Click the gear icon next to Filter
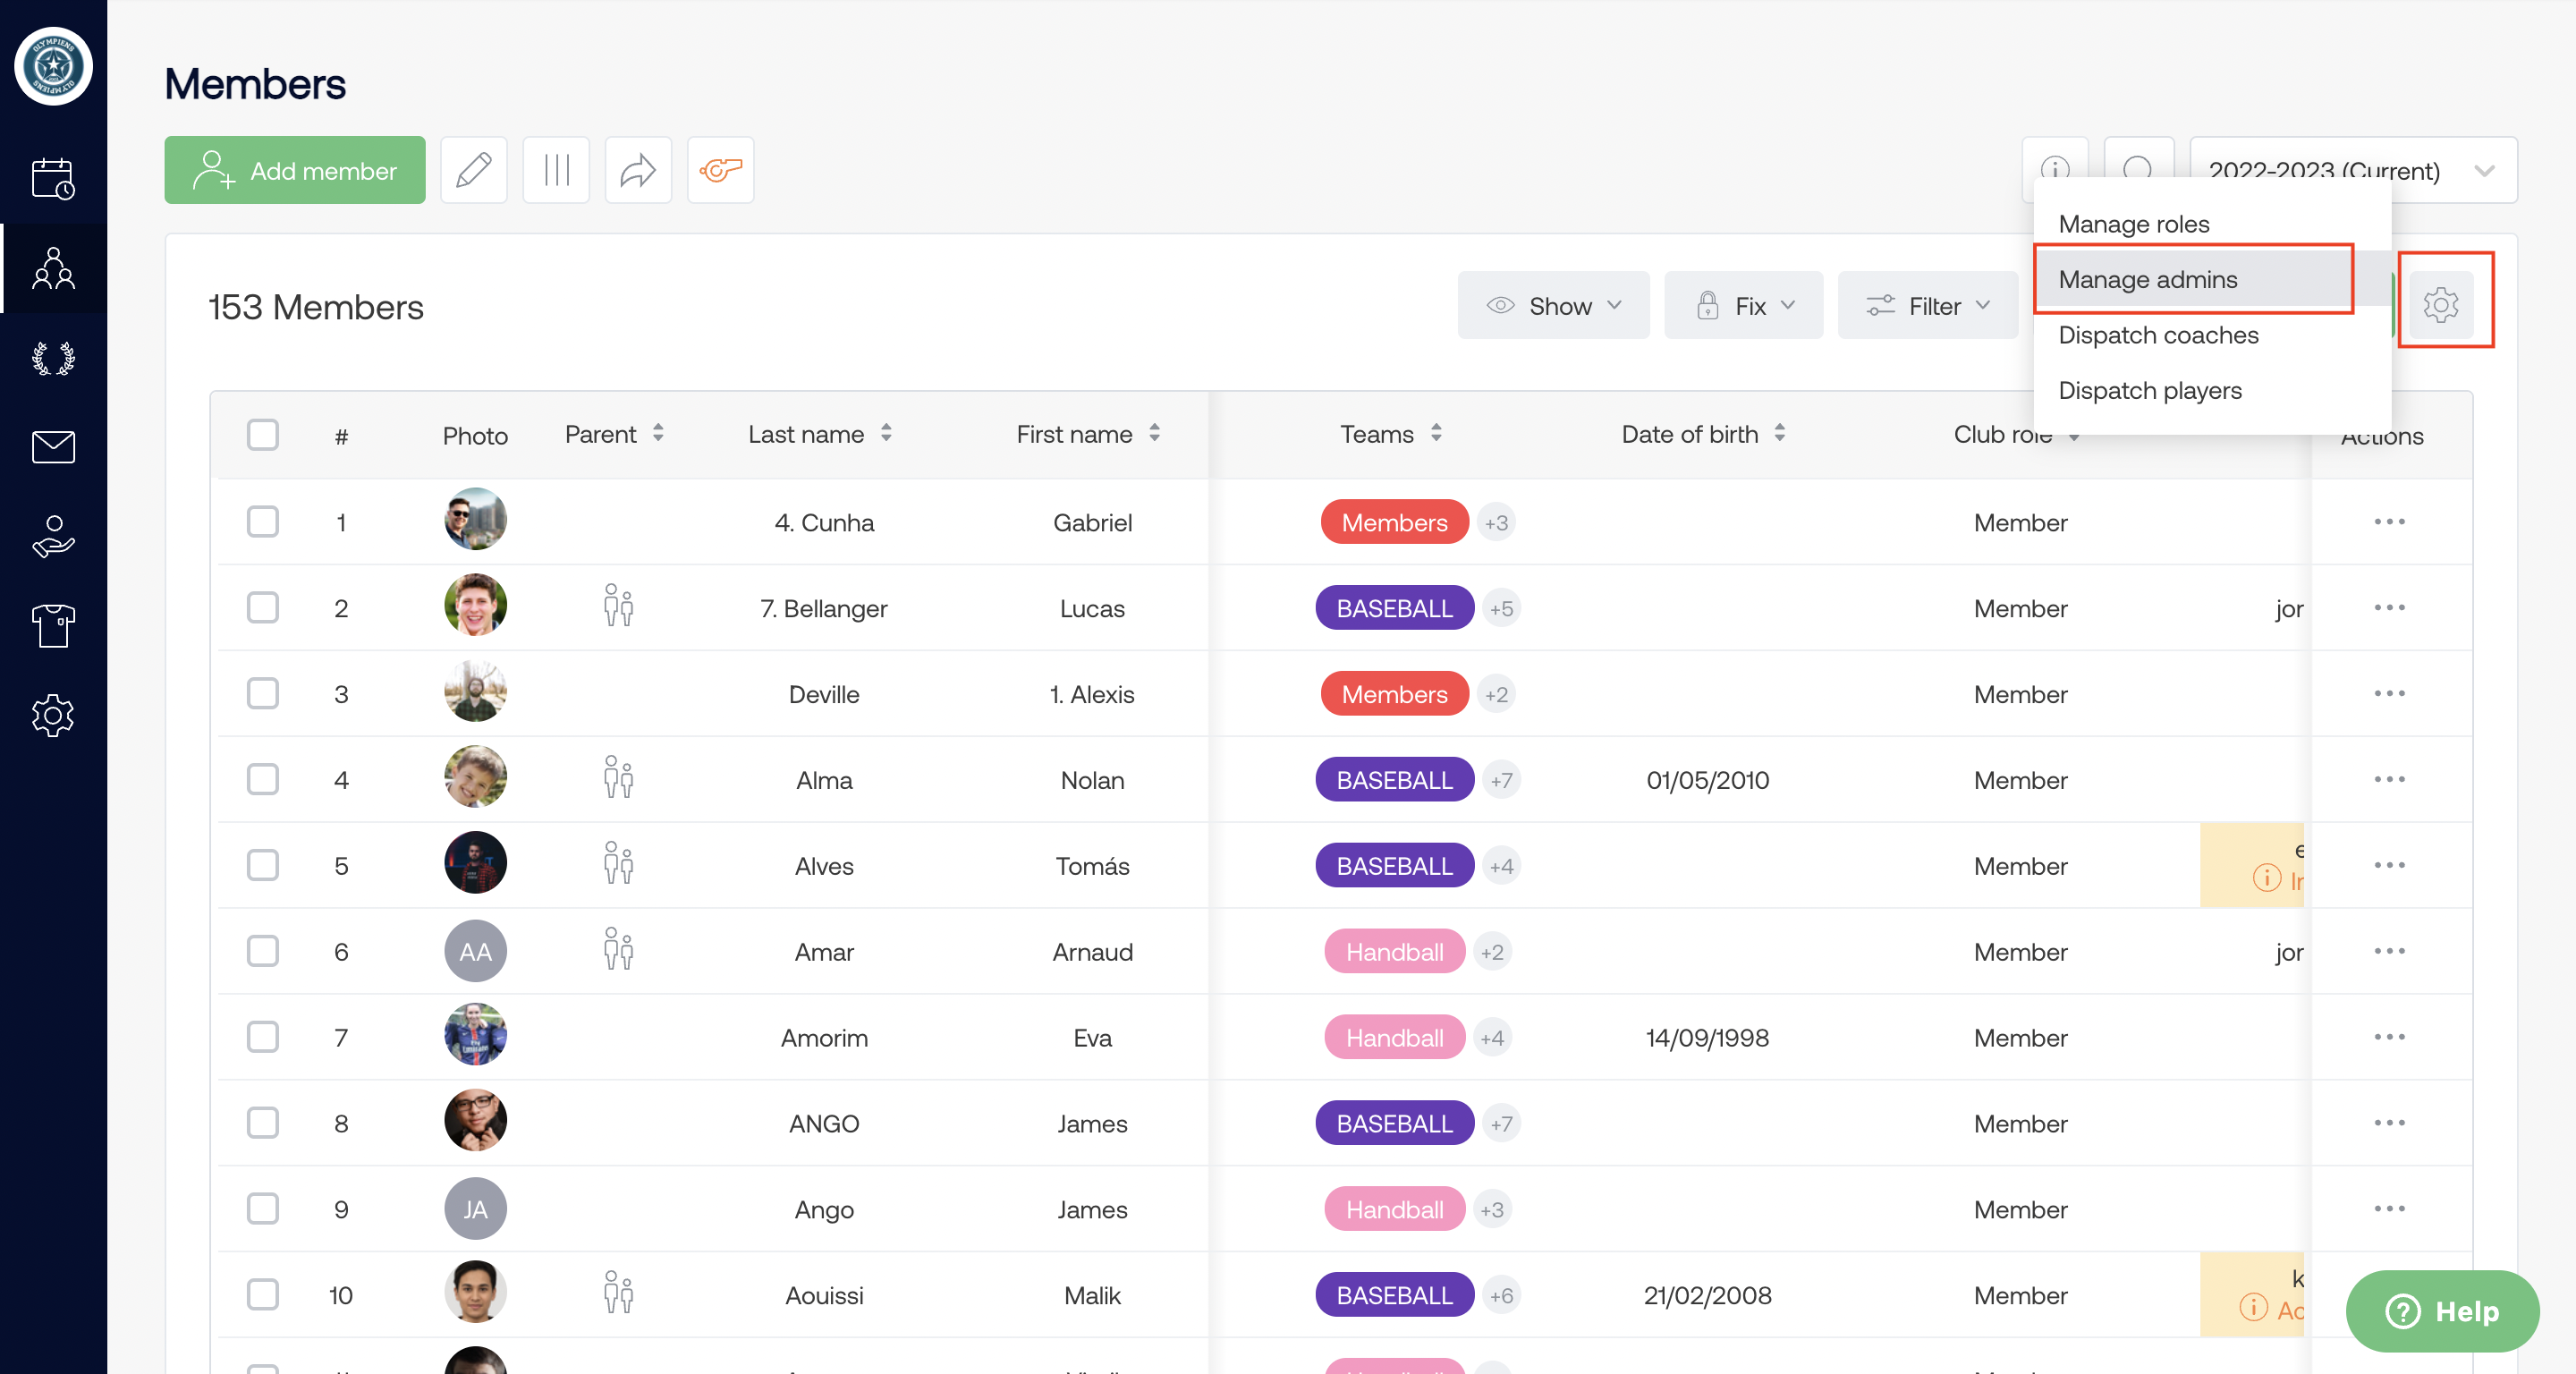Viewport: 2576px width, 1374px height. 2441,305
